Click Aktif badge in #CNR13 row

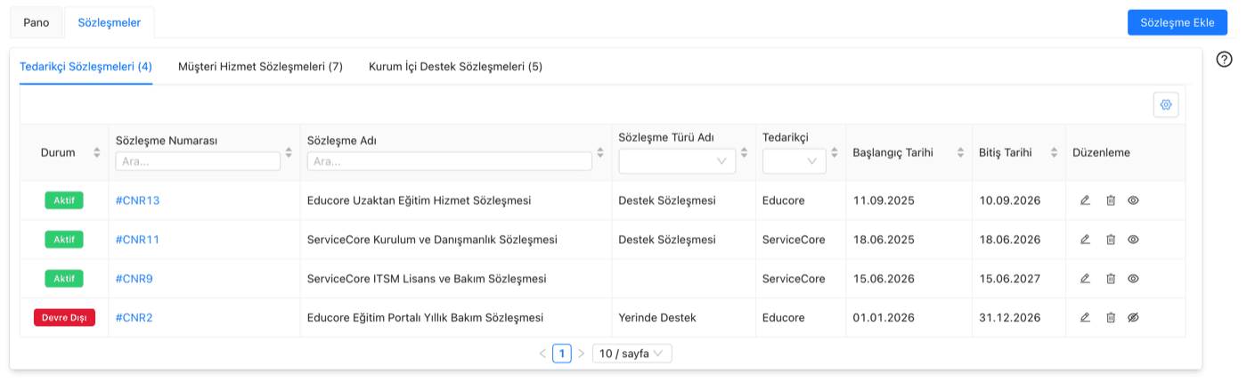pyautogui.click(x=64, y=200)
